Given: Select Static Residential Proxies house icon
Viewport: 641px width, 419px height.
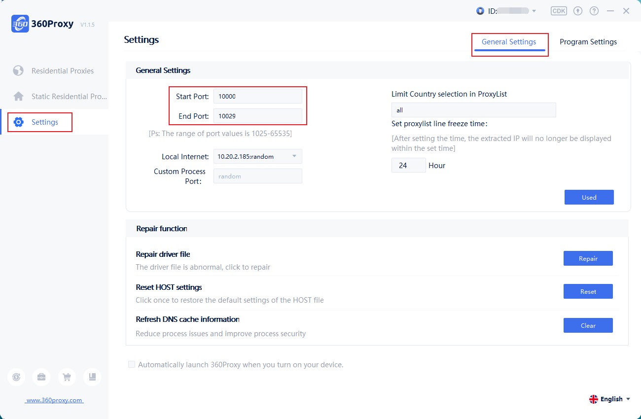Looking at the screenshot, I should click(x=18, y=96).
